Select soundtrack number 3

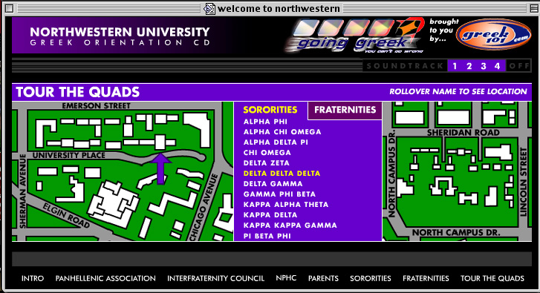click(x=484, y=66)
